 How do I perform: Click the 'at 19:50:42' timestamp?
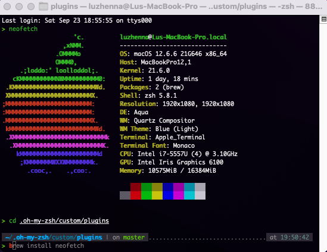pyautogui.click(x=289, y=237)
